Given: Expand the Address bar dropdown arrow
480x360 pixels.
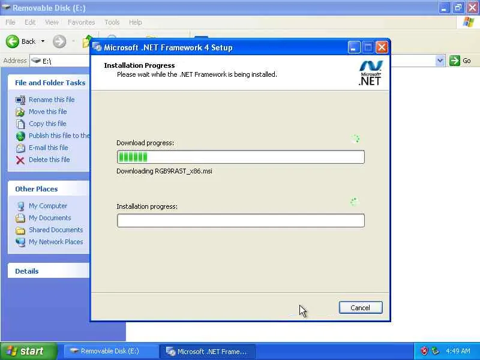Looking at the screenshot, I should (440, 61).
